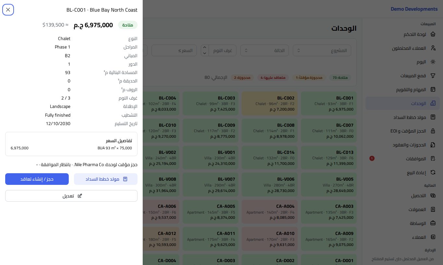Screen dimensions: 443x265
Task: Click the متاحة status badge in panel
Action: 128,25
